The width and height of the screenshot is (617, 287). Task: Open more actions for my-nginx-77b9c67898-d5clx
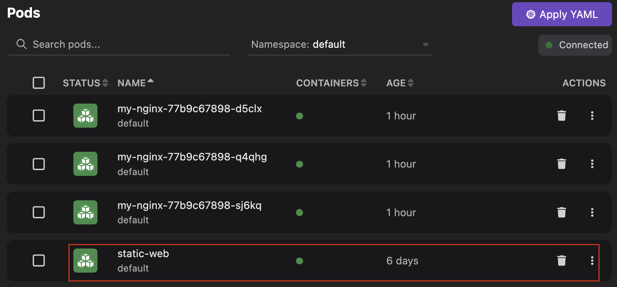[x=592, y=116]
